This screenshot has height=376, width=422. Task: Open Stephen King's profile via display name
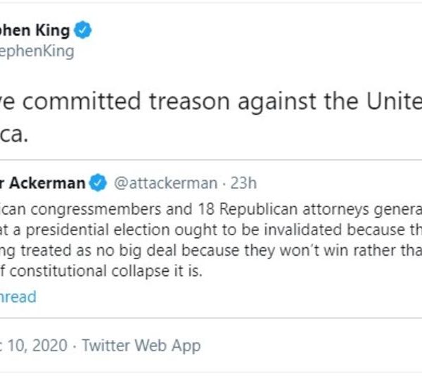35,30
